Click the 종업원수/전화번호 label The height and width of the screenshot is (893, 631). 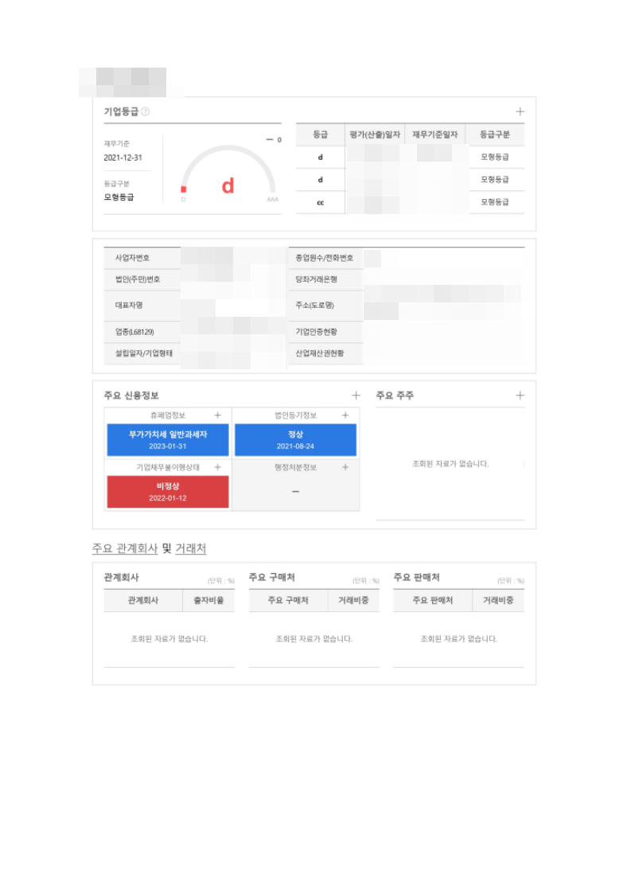click(x=324, y=258)
